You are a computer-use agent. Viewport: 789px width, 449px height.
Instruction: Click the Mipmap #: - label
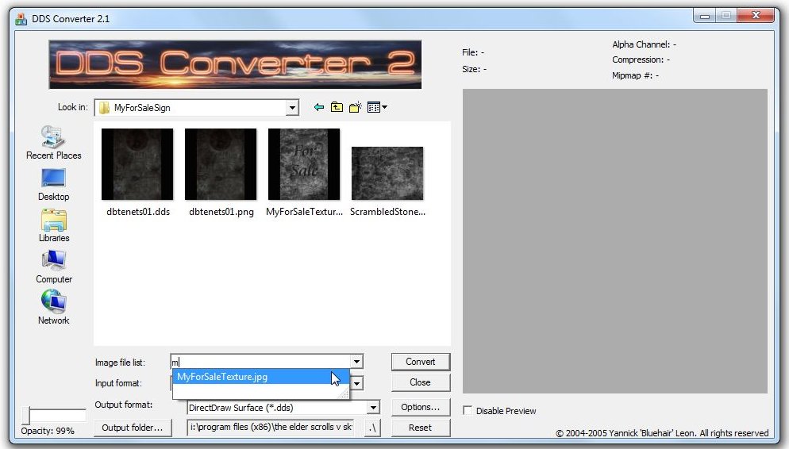635,75
